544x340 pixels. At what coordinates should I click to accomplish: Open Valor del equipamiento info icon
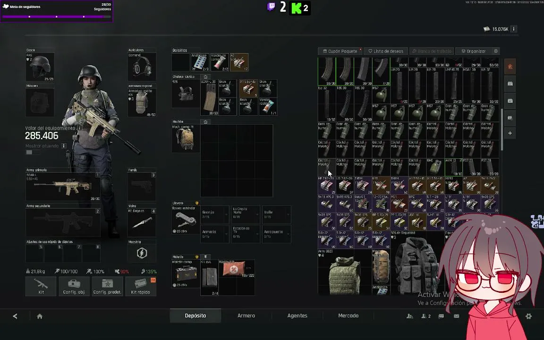coord(79,128)
